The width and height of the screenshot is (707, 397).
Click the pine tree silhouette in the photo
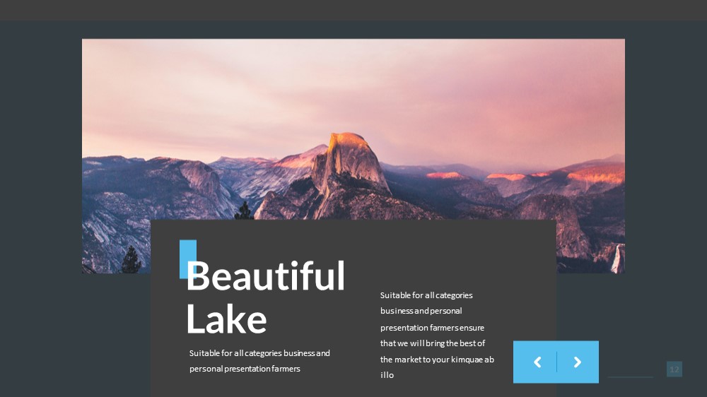click(x=132, y=260)
